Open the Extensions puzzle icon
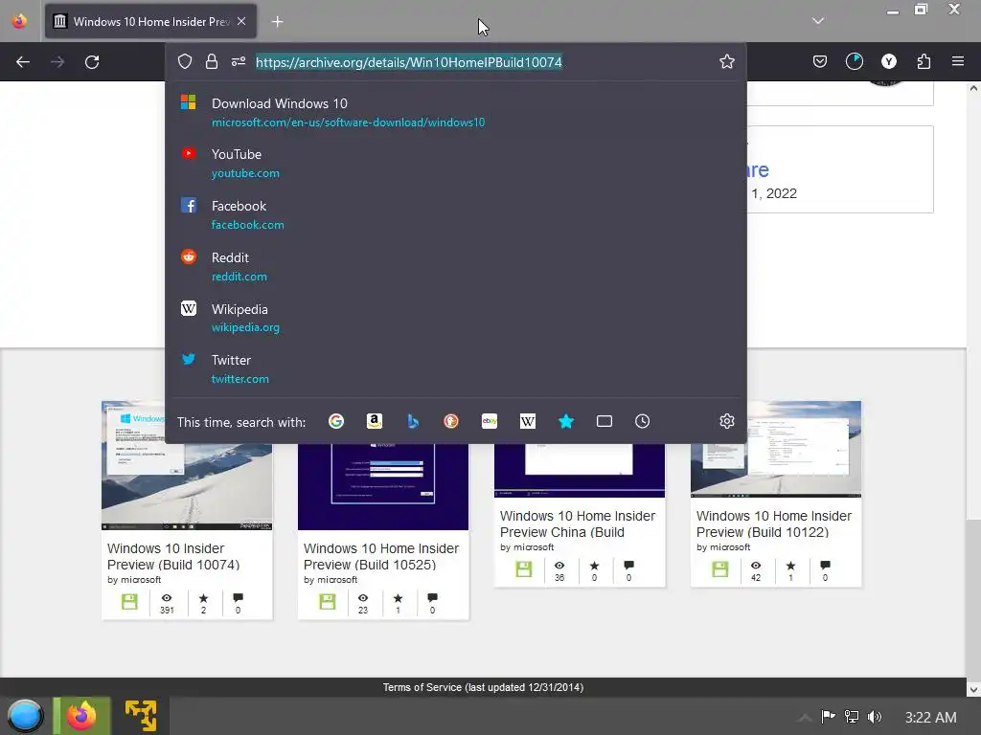 click(924, 61)
